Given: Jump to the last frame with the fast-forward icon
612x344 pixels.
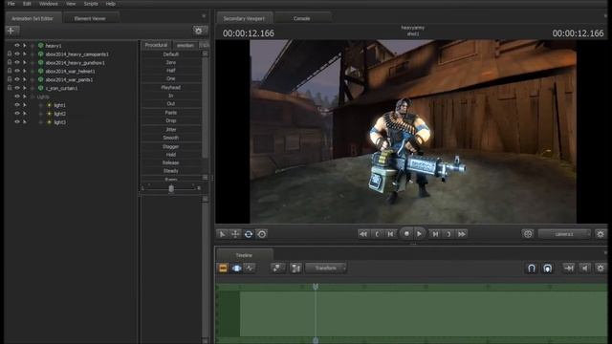Looking at the screenshot, I should [x=462, y=234].
